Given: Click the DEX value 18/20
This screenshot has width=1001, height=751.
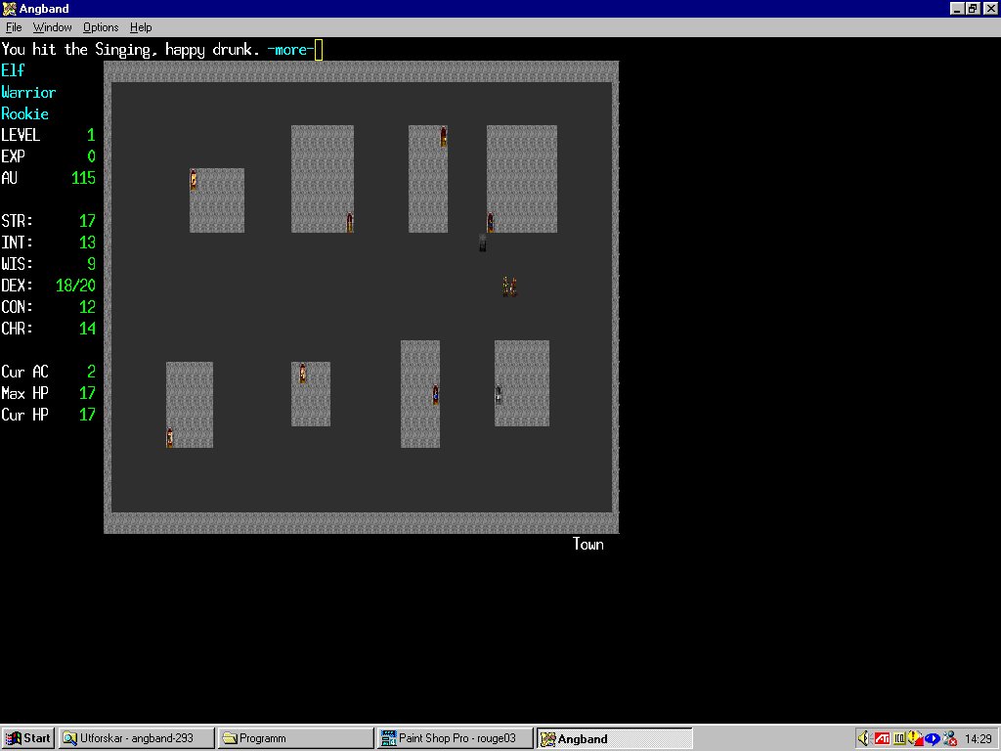Looking at the screenshot, I should (75, 286).
